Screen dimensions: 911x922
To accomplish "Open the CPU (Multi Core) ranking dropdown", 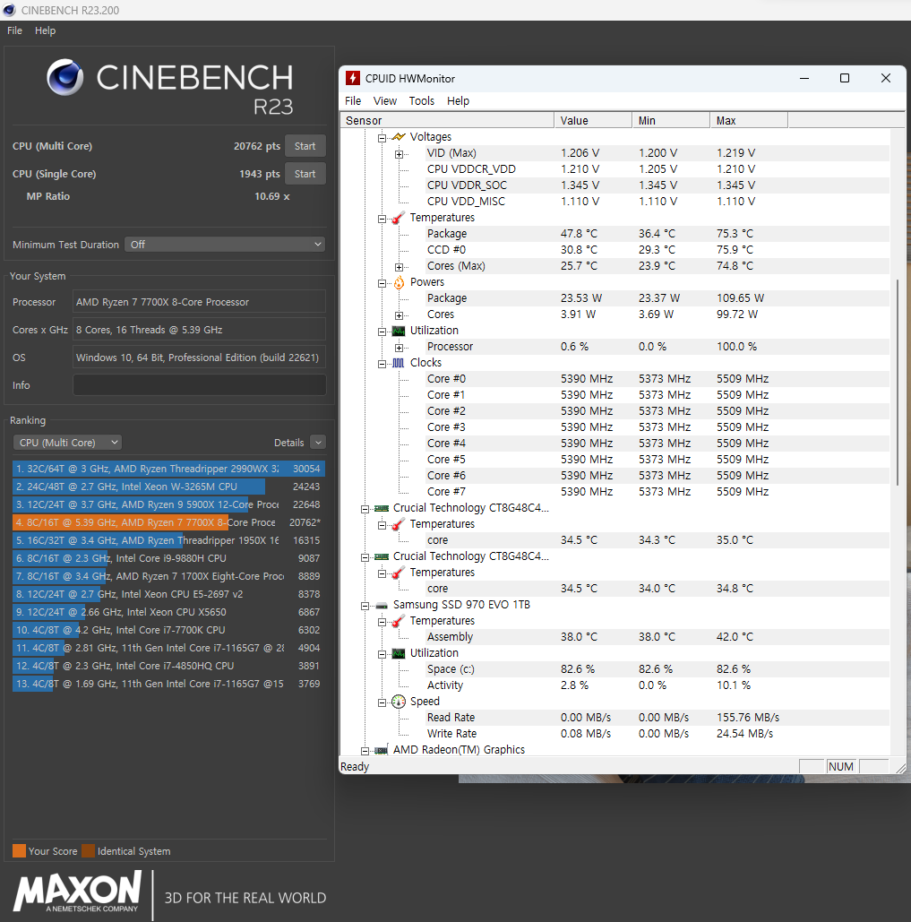I will pos(67,443).
